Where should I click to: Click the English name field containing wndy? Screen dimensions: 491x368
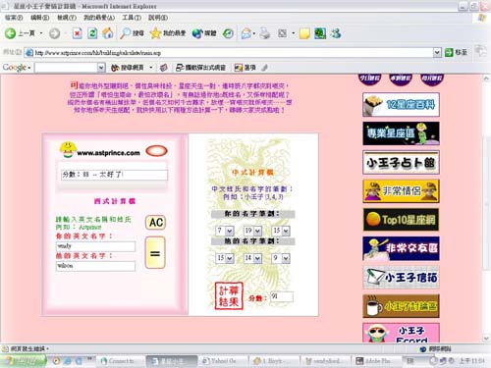click(x=95, y=246)
